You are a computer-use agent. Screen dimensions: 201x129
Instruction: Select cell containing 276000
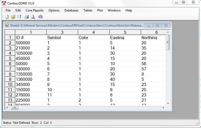pyautogui.click(x=31, y=95)
